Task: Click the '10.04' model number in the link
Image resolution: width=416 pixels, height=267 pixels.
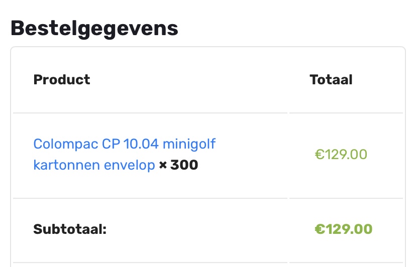Action: [141, 144]
